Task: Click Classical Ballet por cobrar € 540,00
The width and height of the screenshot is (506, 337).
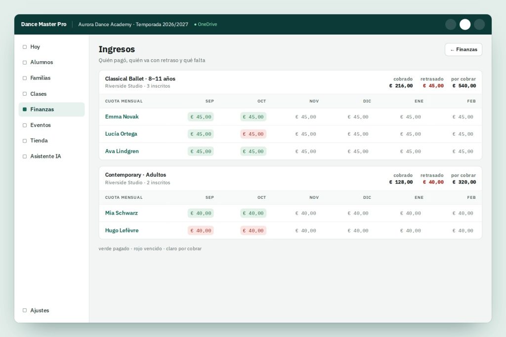Action: pos(464,86)
